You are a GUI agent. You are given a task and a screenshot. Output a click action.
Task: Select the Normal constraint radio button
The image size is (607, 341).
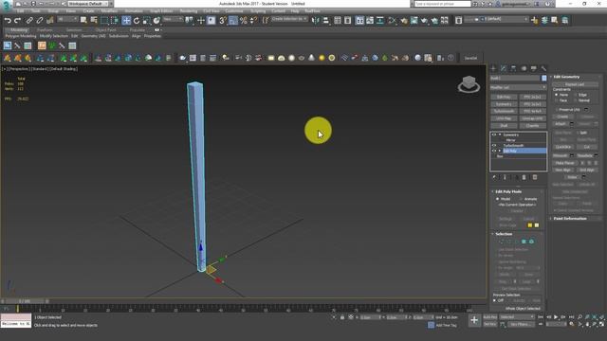point(576,100)
